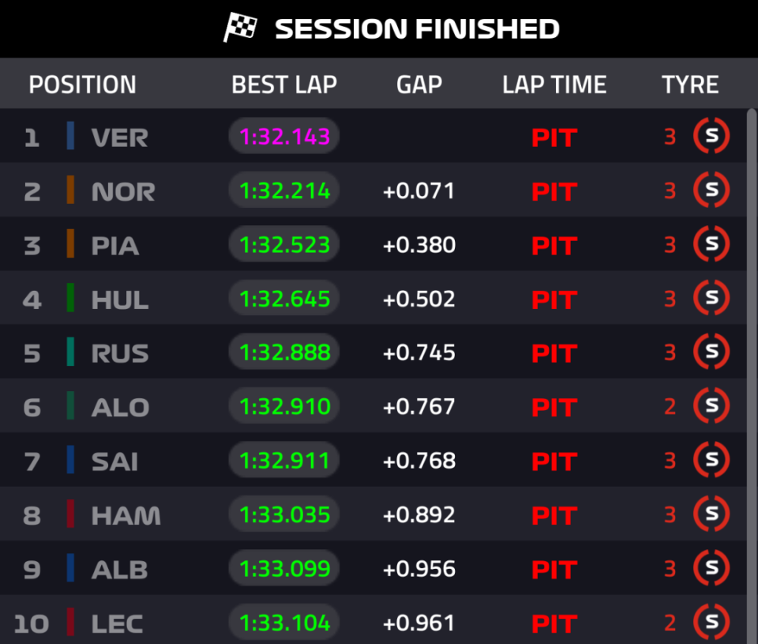The width and height of the screenshot is (758, 644).
Task: Click the soft tyre icon for HUL
Action: click(711, 299)
